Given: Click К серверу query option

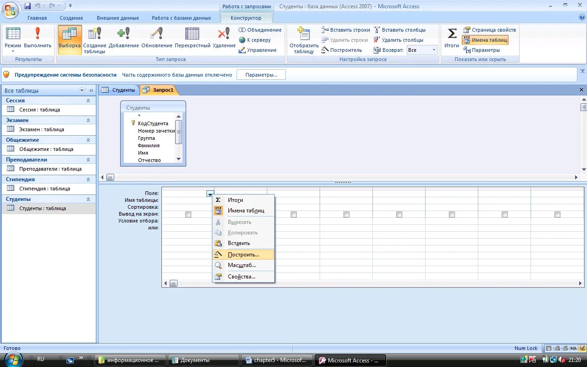Looking at the screenshot, I should (255, 40).
